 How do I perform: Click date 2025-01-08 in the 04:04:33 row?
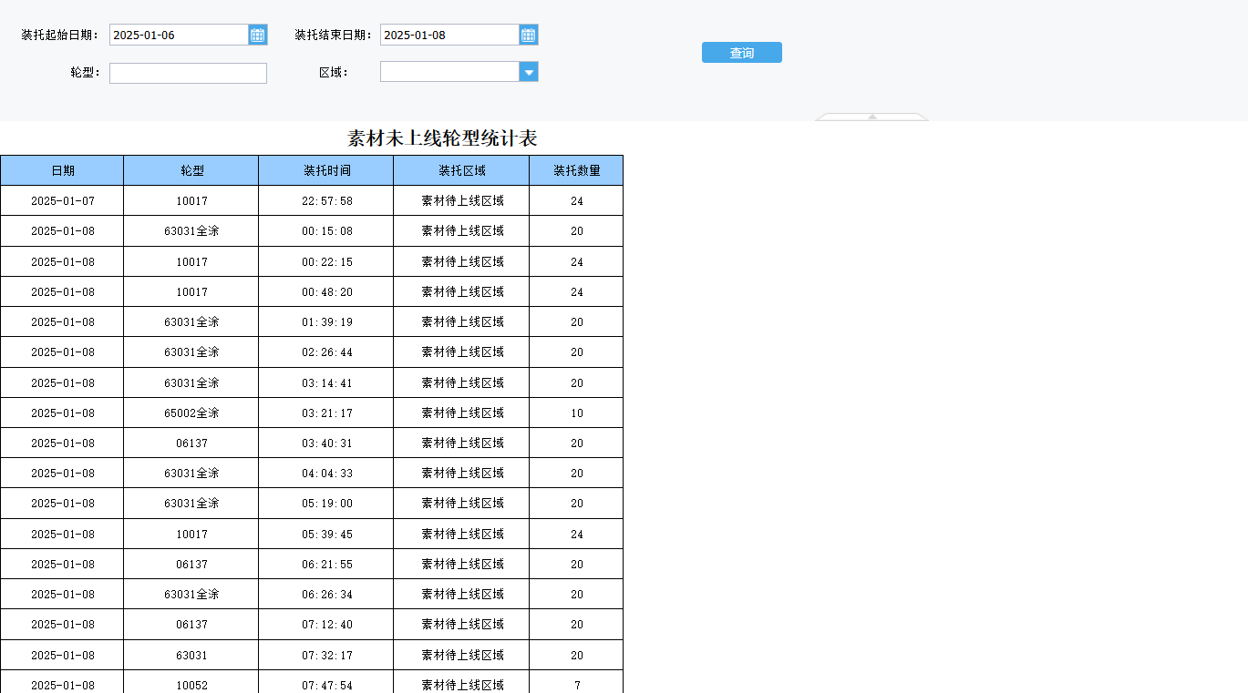coord(63,474)
